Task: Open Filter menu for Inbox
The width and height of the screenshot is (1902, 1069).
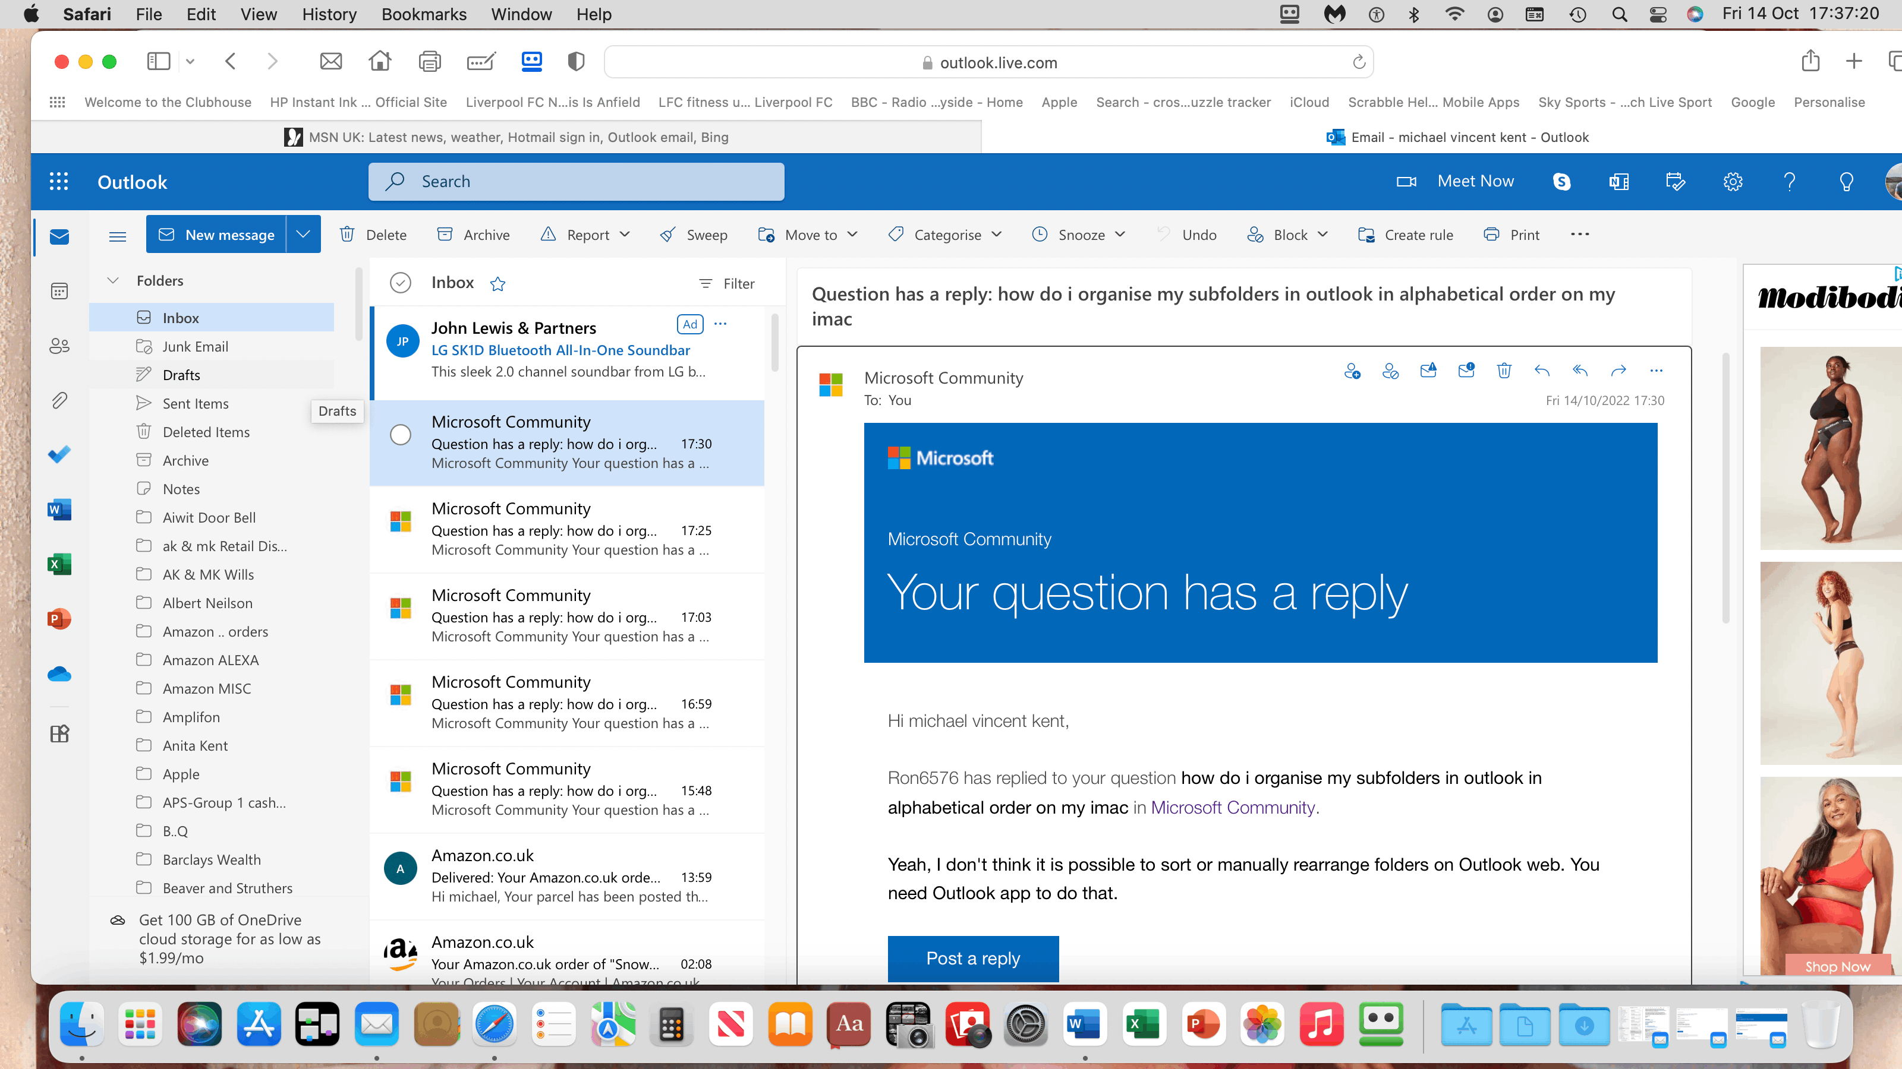Action: [x=726, y=283]
